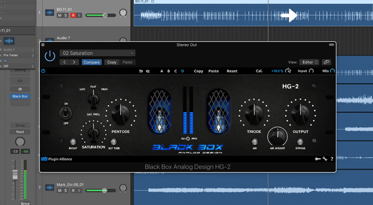The image size is (373, 205).
Task: Toggle the AIR switch
Action: click(x=254, y=142)
